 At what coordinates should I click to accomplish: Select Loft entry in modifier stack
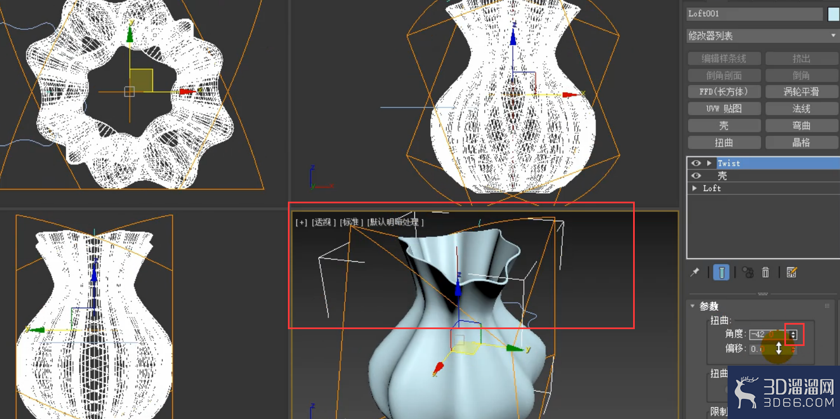712,188
